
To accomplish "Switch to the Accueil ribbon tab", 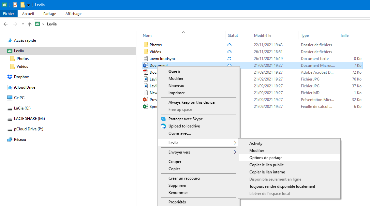I will coord(28,14).
